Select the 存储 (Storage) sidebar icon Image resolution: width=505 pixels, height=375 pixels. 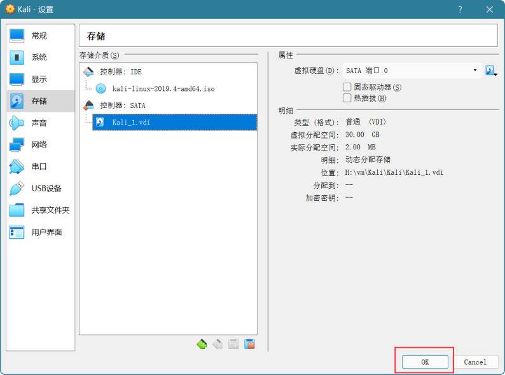[17, 101]
